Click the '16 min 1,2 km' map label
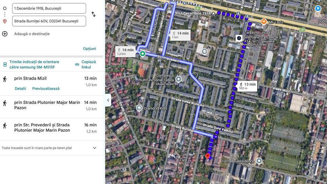327x184 pixels. [126, 52]
